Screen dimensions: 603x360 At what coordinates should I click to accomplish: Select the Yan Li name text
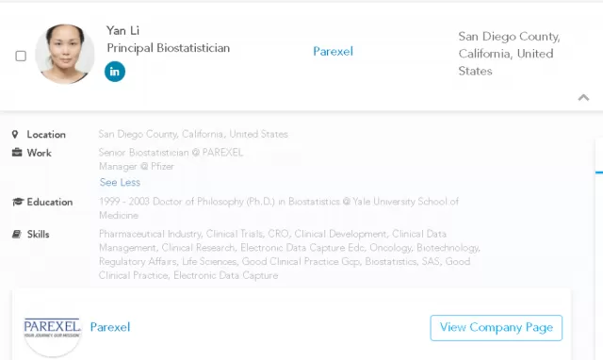pyautogui.click(x=123, y=30)
